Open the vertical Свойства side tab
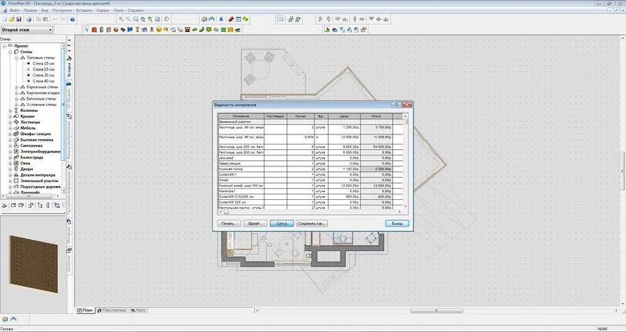The image size is (626, 332). (x=69, y=262)
